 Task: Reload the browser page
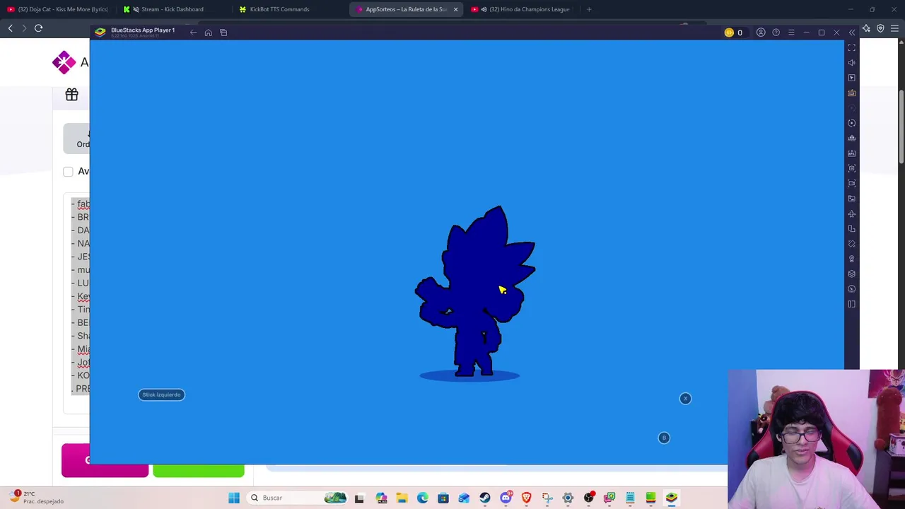[x=38, y=28]
